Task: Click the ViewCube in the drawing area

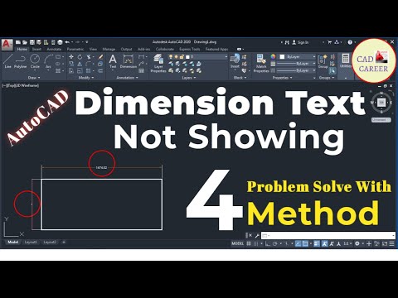Action: point(381,103)
